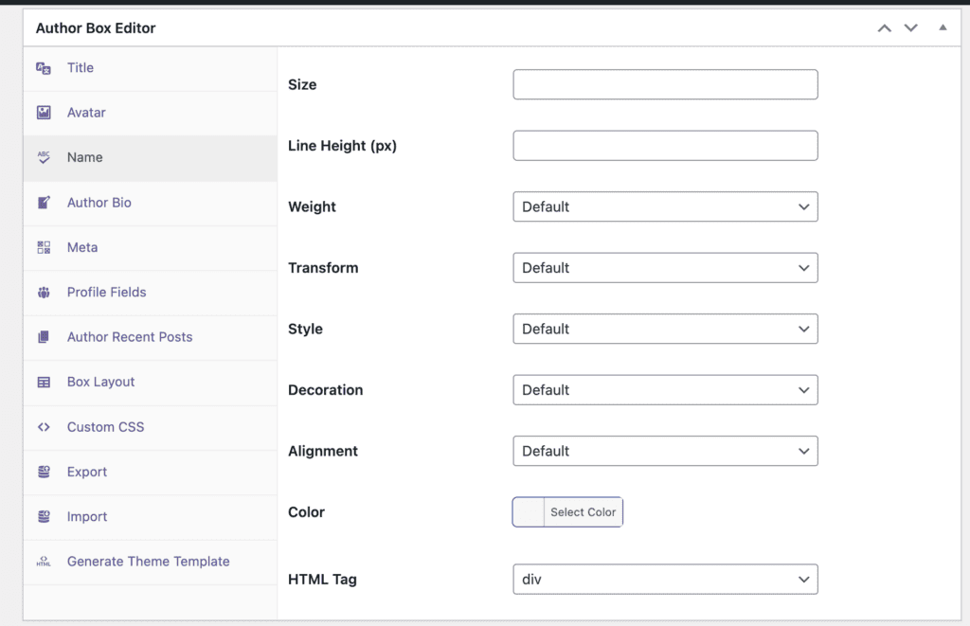Click the color swatch beside Select Color
The width and height of the screenshot is (970, 626).
[x=528, y=511]
